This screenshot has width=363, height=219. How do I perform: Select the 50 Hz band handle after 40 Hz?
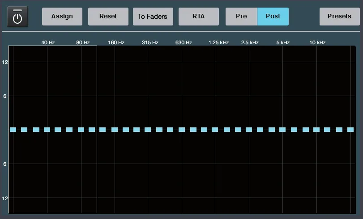tap(58, 130)
